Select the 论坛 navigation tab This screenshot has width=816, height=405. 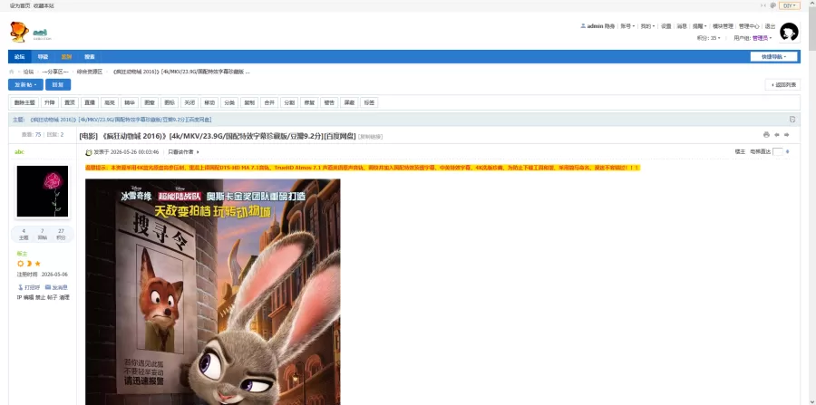(x=19, y=57)
